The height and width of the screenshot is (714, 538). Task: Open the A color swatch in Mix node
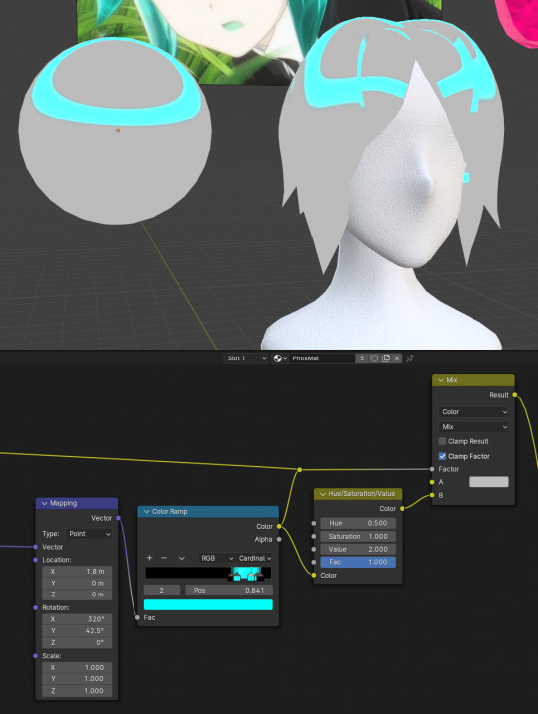[489, 482]
